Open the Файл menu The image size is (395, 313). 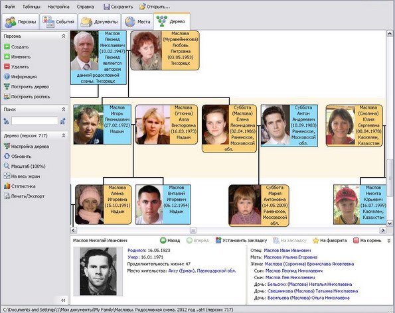10,7
